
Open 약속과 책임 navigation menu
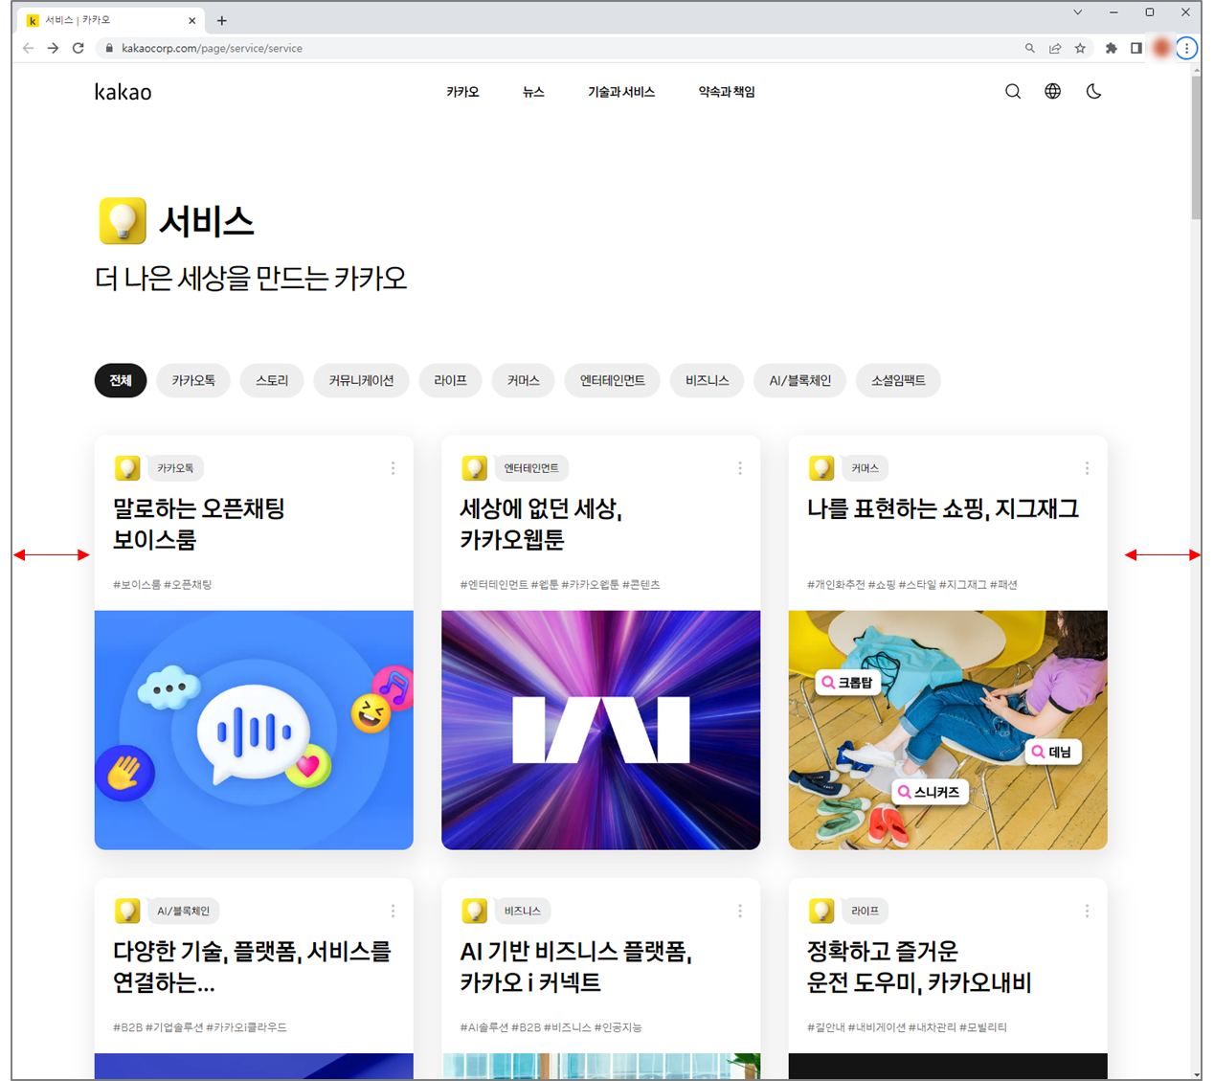click(727, 92)
